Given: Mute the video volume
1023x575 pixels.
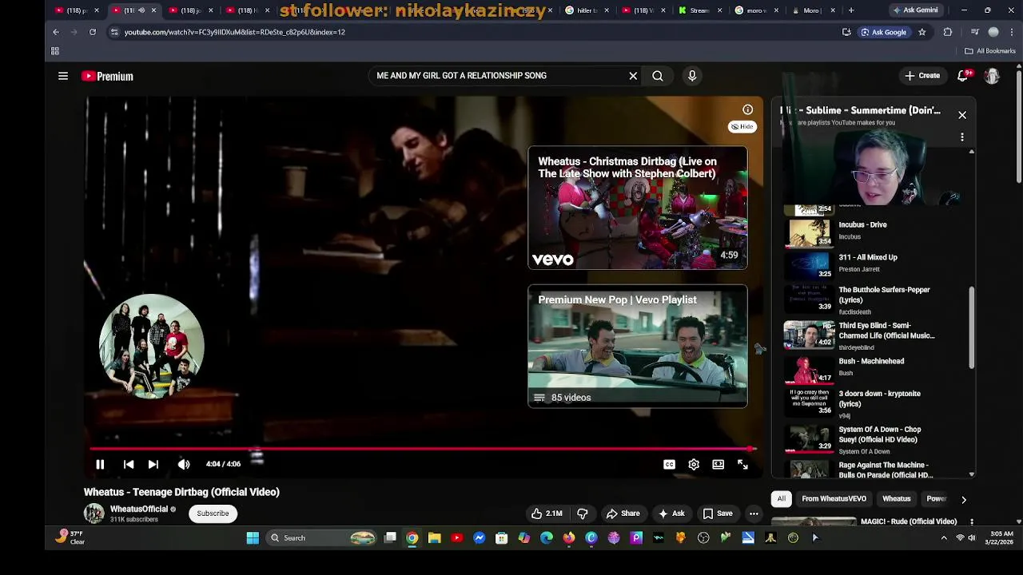Looking at the screenshot, I should click(x=184, y=464).
